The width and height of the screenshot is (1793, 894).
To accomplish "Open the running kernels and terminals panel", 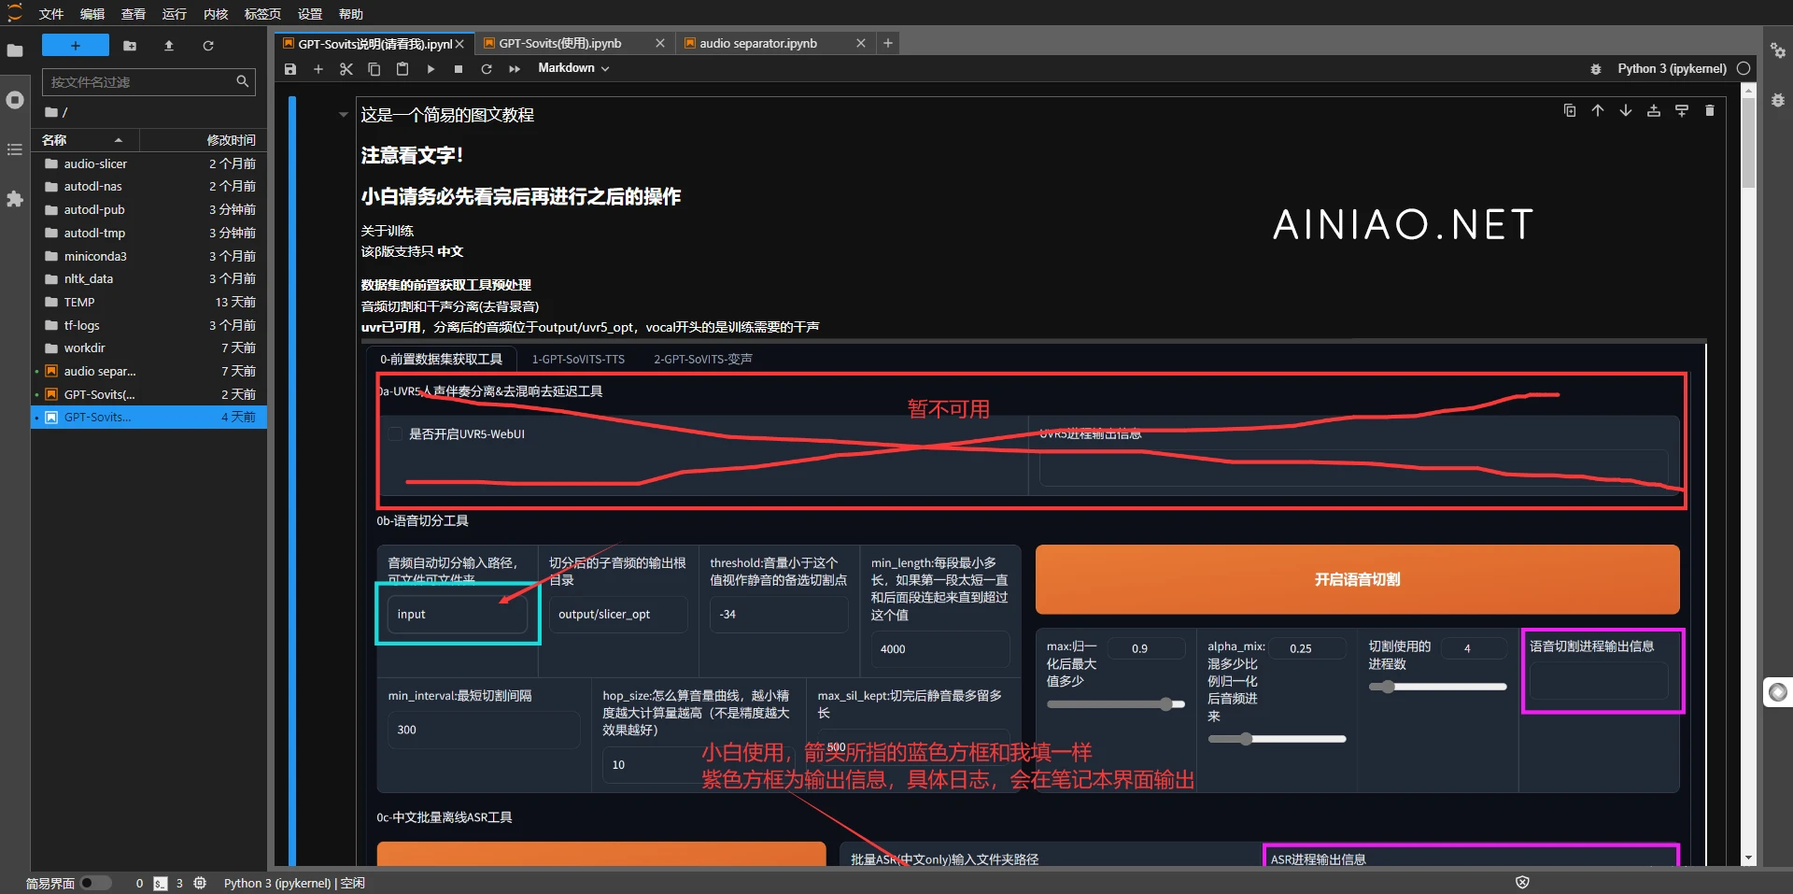I will 15,100.
